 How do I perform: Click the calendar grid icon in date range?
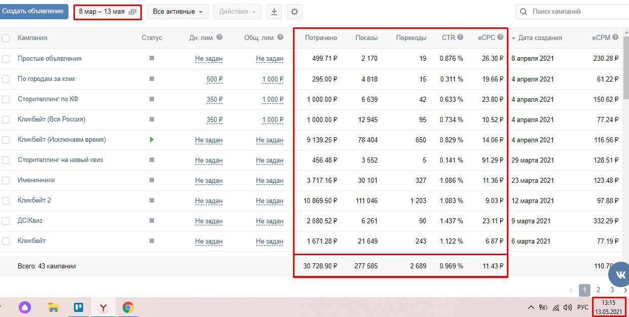click(133, 12)
